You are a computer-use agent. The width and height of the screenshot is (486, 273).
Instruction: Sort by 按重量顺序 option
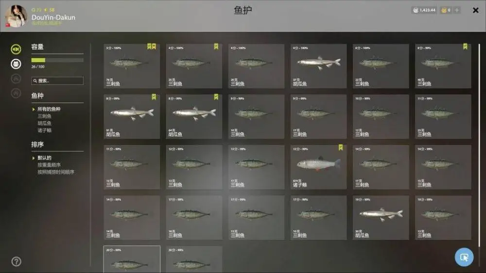tap(49, 165)
